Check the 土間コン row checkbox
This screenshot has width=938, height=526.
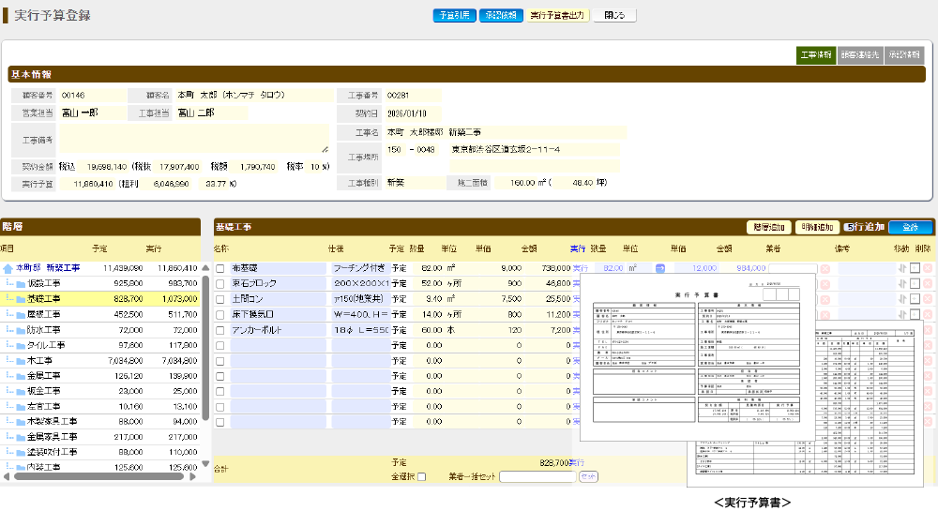tap(220, 299)
